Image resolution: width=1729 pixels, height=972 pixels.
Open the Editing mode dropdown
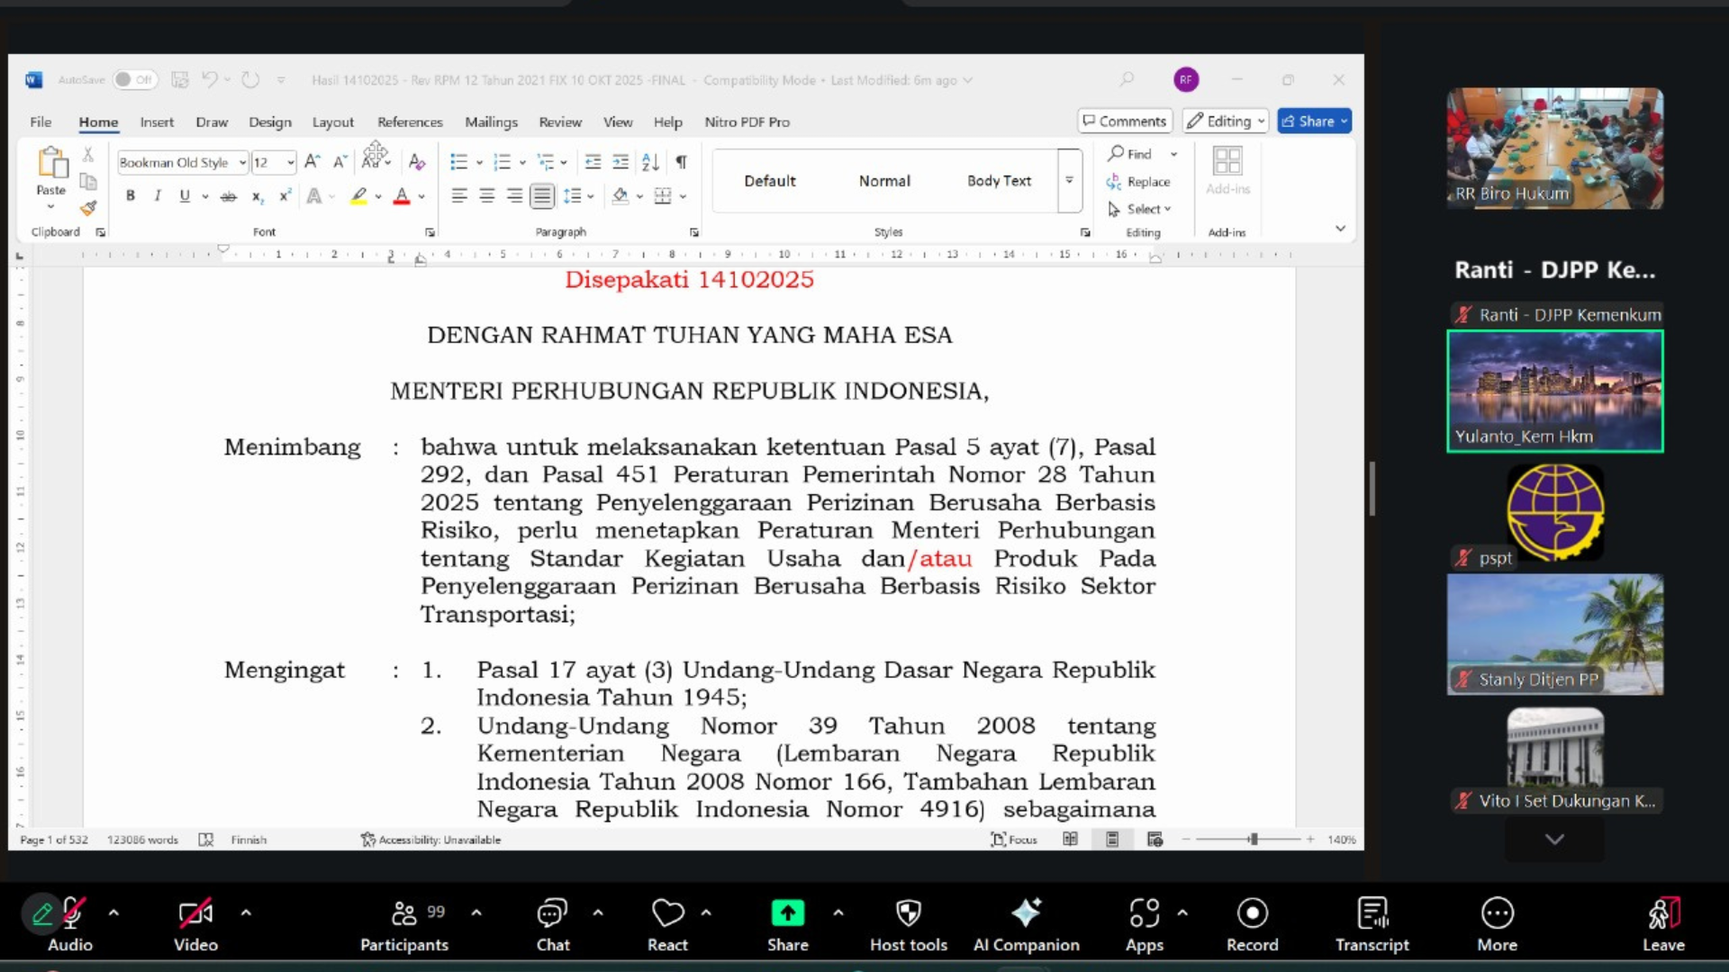(x=1227, y=121)
